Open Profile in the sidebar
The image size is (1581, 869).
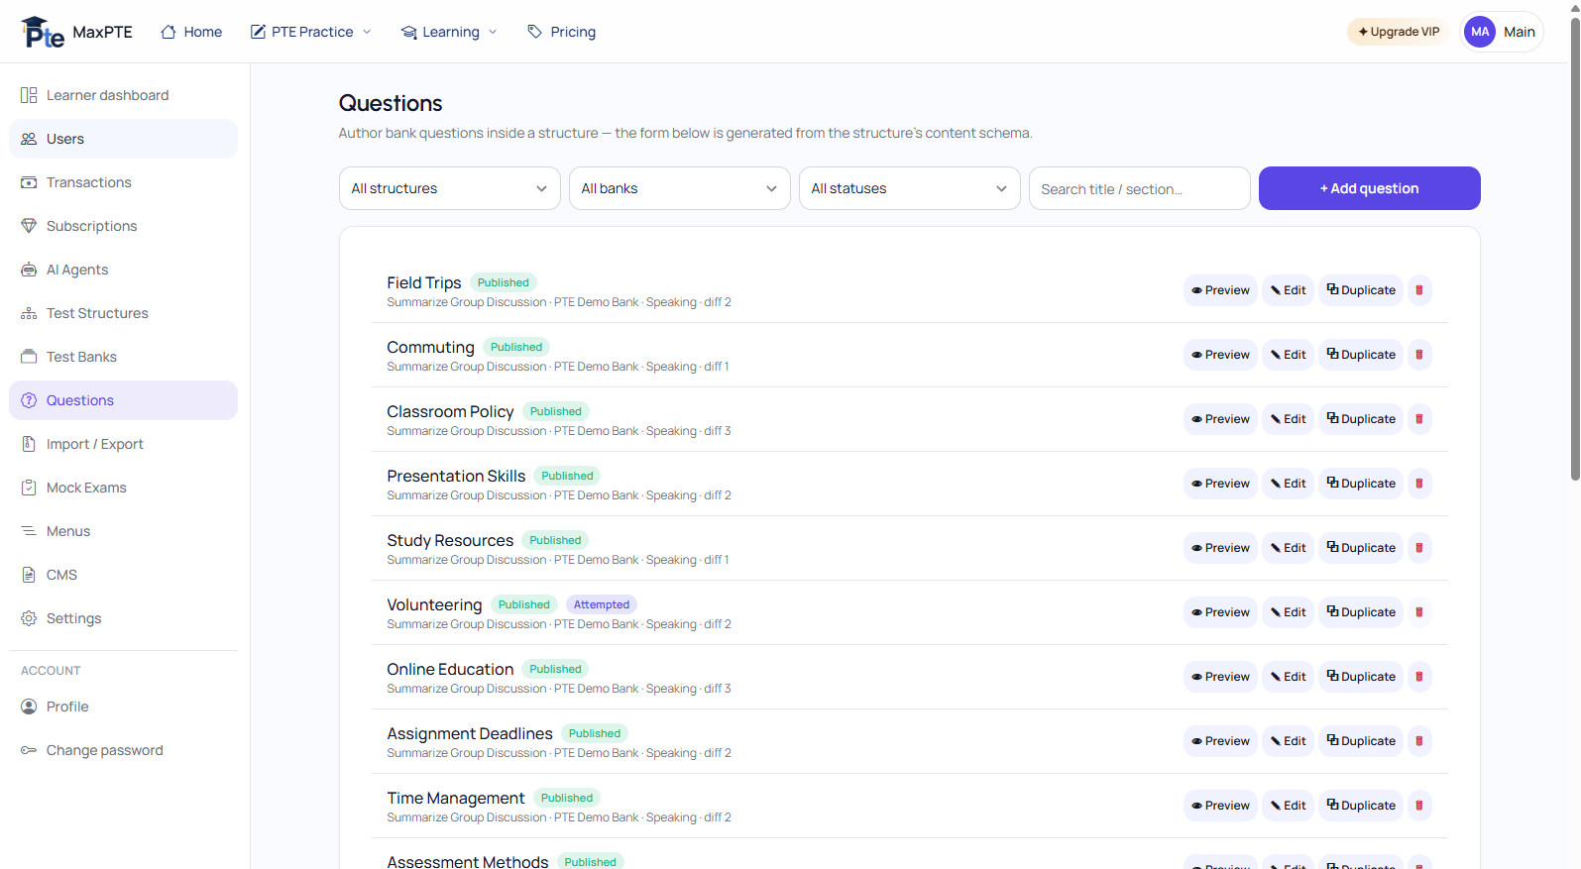coord(123,706)
